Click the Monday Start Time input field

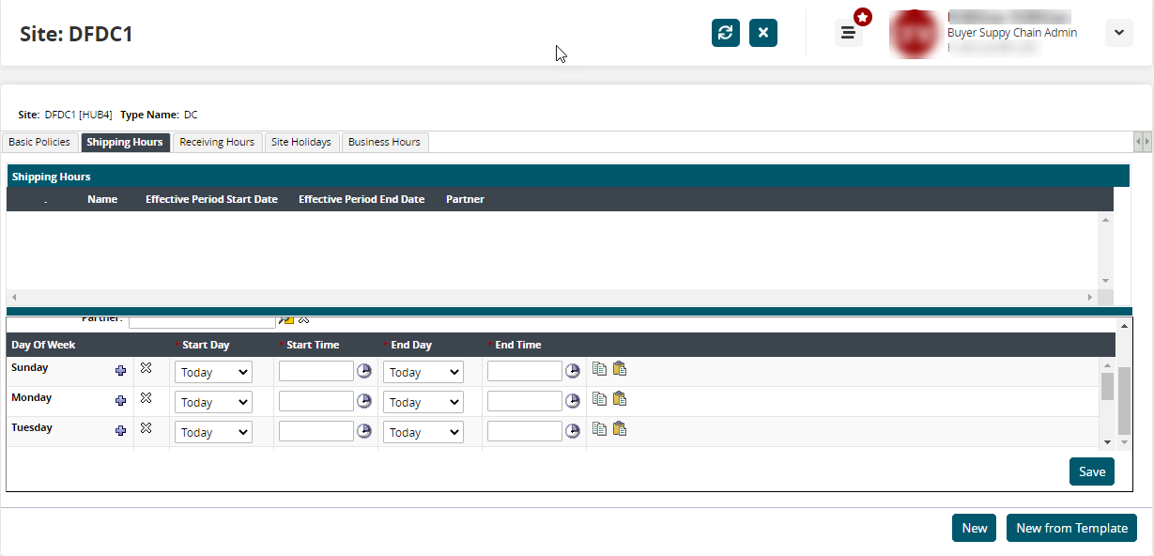point(315,402)
